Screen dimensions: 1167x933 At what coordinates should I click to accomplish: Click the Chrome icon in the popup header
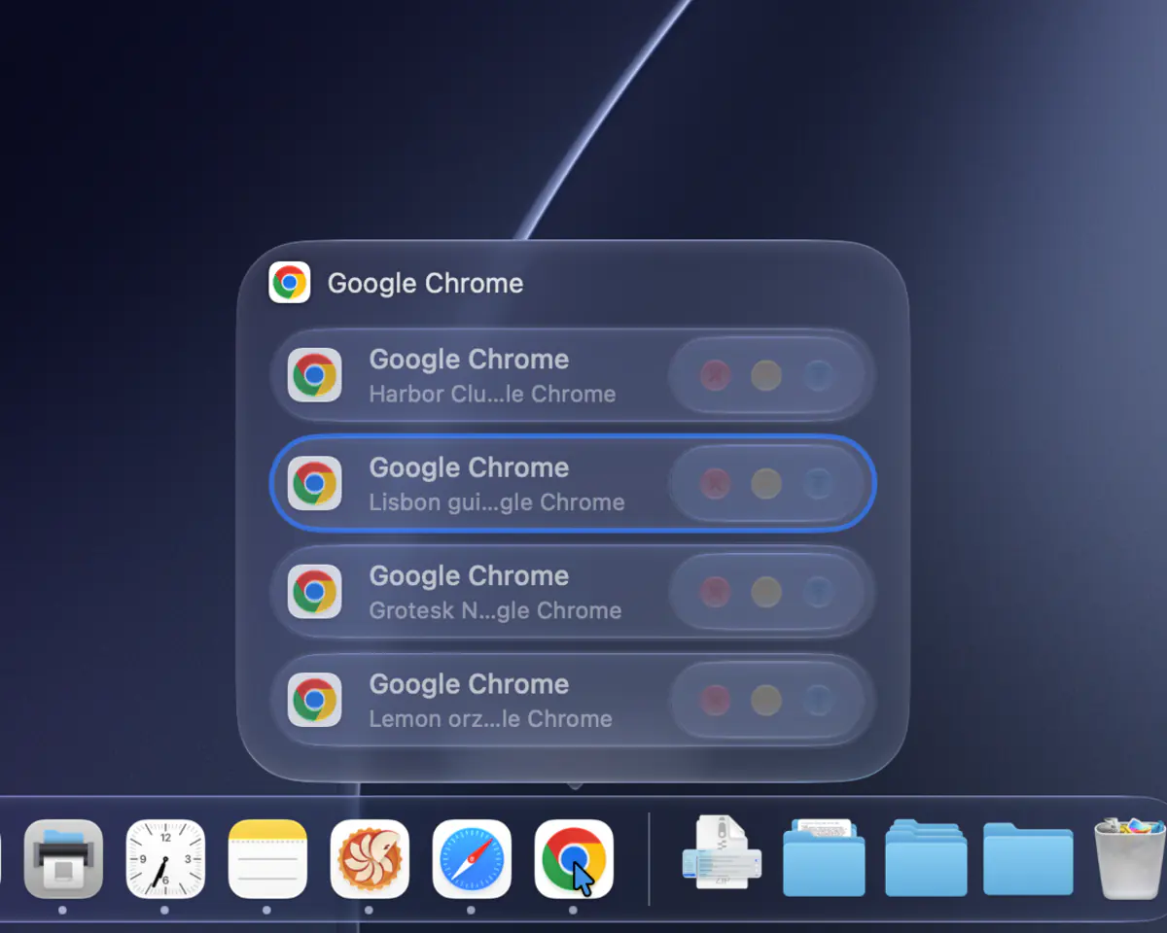pos(289,283)
